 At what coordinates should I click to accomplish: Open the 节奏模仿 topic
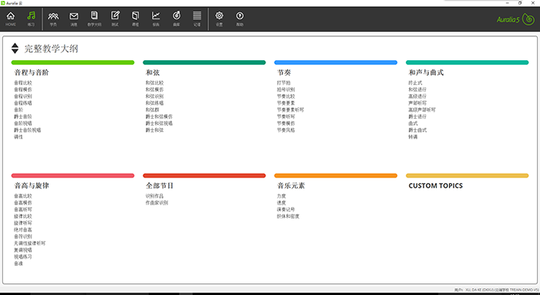coord(286,124)
